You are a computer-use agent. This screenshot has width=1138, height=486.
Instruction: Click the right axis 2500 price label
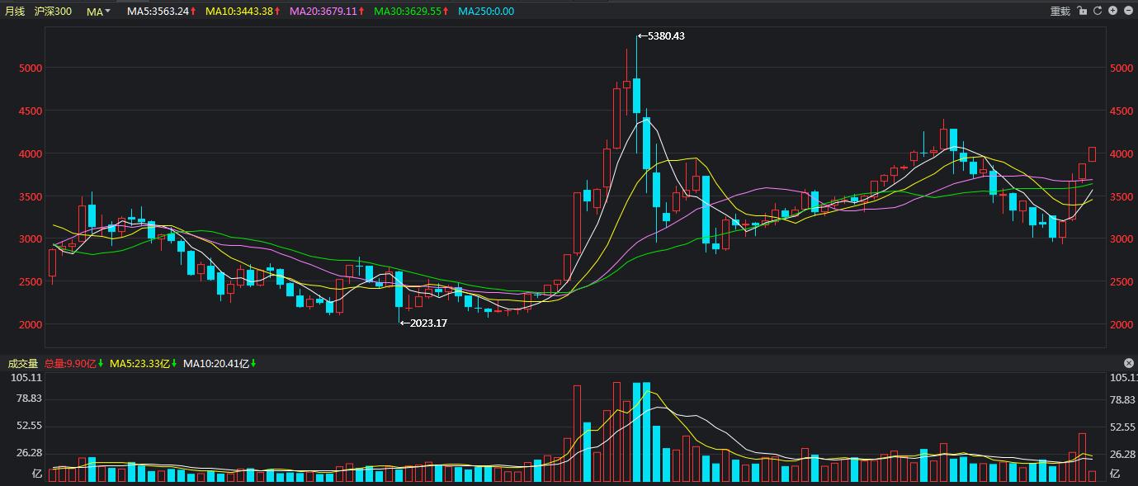click(x=1121, y=282)
